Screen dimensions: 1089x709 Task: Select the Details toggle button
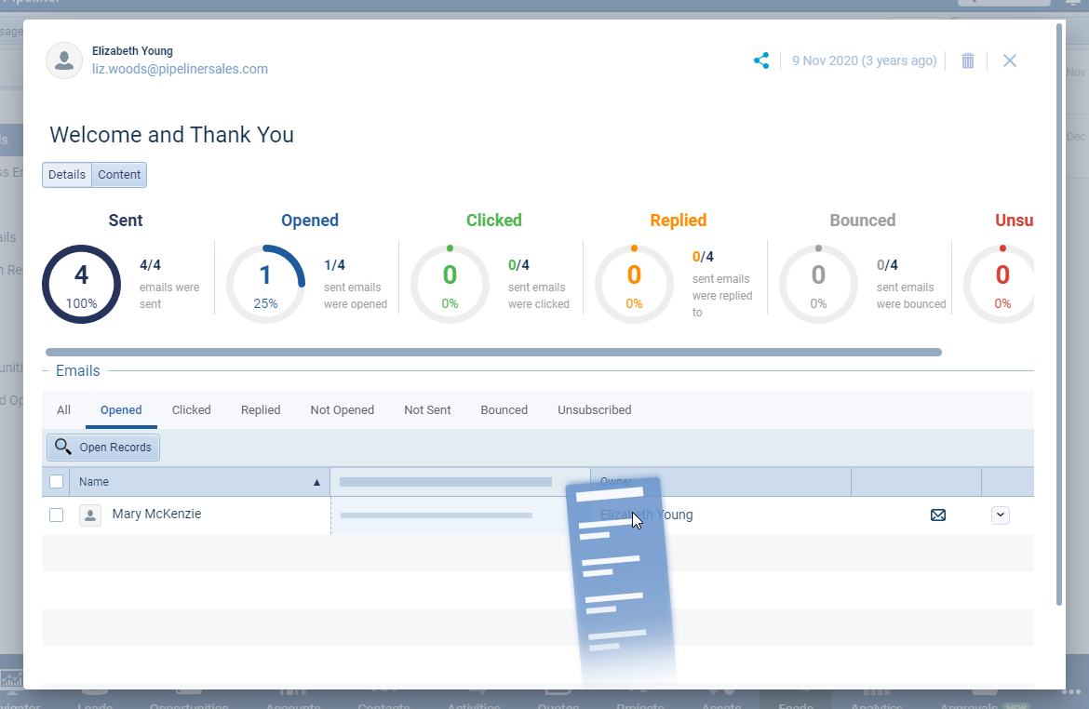click(x=67, y=175)
